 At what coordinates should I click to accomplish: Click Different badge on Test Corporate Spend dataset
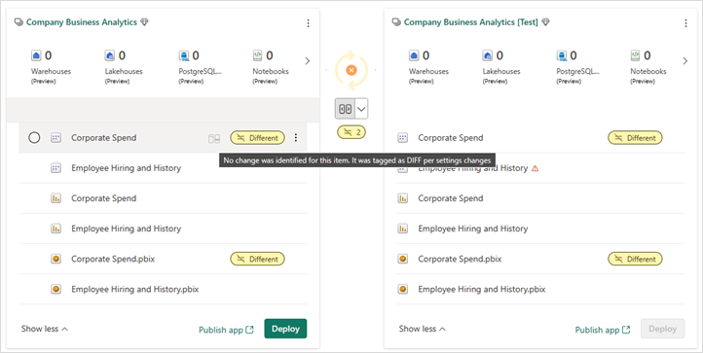(635, 138)
